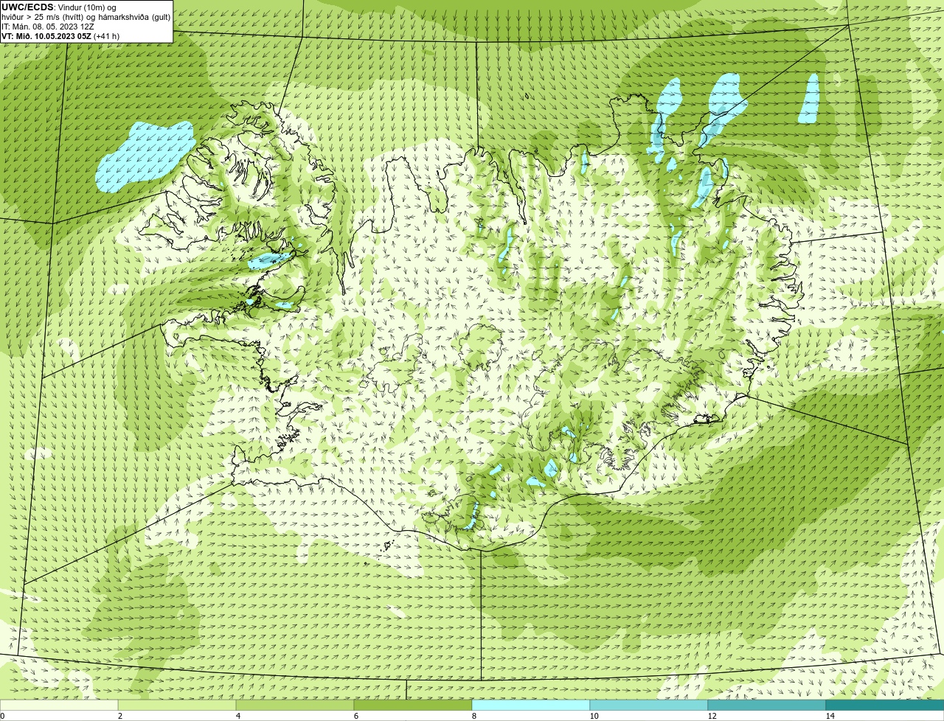Viewport: 944px width, 721px height.
Task: Click the 'IT: Mán. 08. 05. 2023 12Z' line
Action: [47, 27]
